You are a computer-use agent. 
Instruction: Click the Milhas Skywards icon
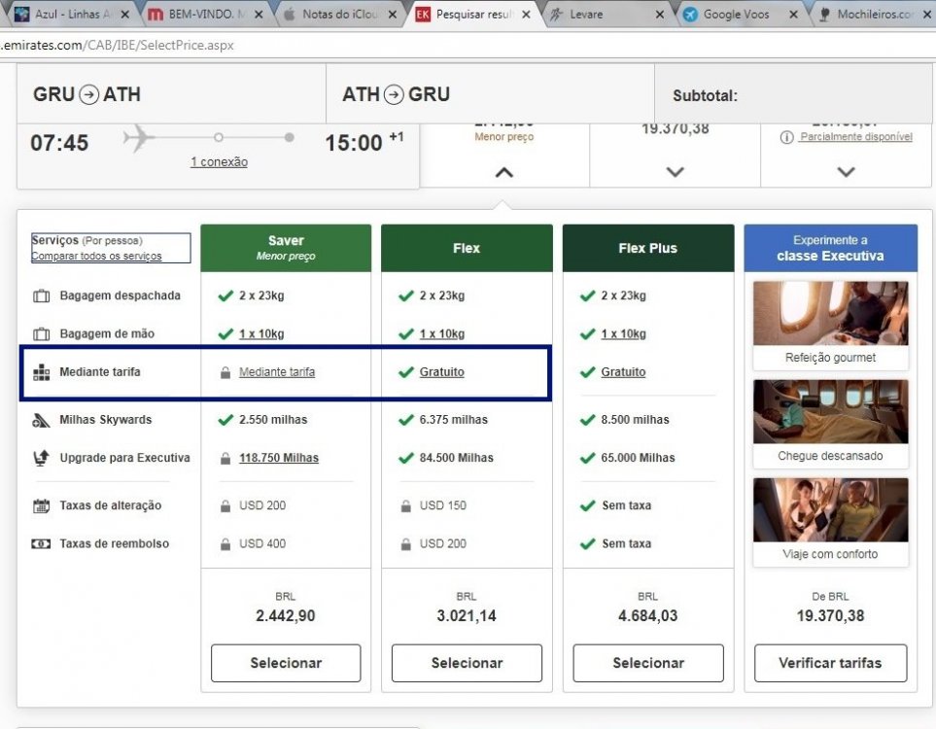coord(41,420)
